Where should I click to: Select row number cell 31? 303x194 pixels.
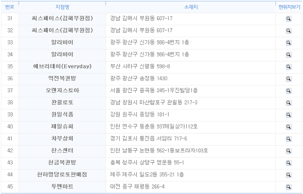click(10, 19)
